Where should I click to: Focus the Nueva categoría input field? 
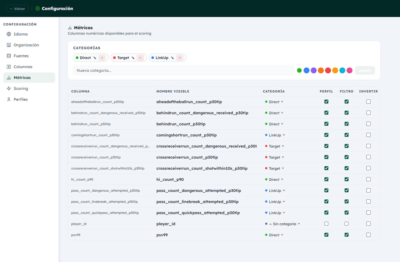183,70
